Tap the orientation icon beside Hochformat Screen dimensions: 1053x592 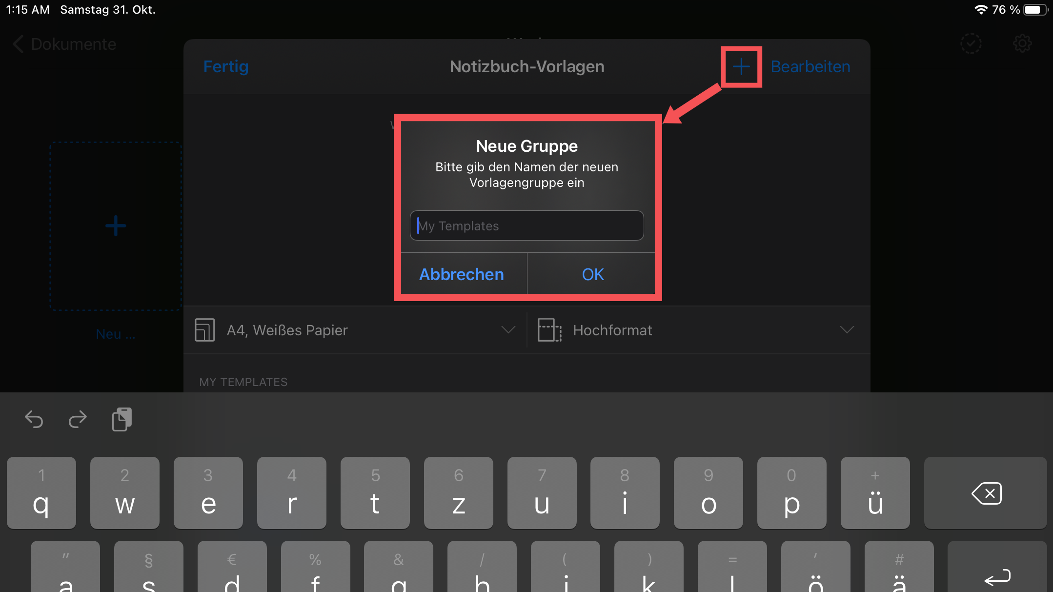(x=549, y=330)
